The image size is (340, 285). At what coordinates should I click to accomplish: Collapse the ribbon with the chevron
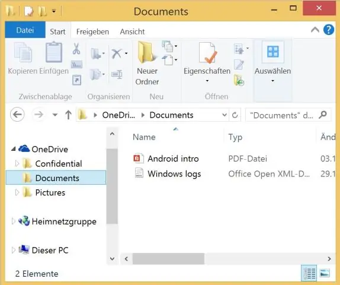pos(315,30)
